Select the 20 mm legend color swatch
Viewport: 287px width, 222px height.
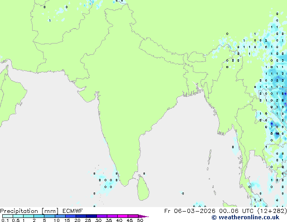click(x=81, y=216)
